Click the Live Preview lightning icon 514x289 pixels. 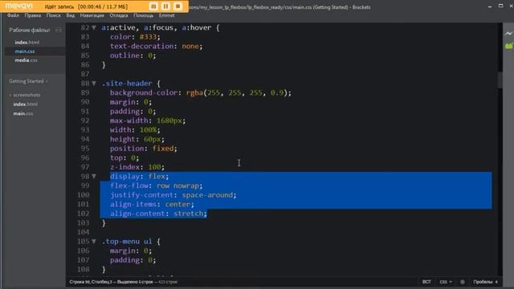(508, 34)
